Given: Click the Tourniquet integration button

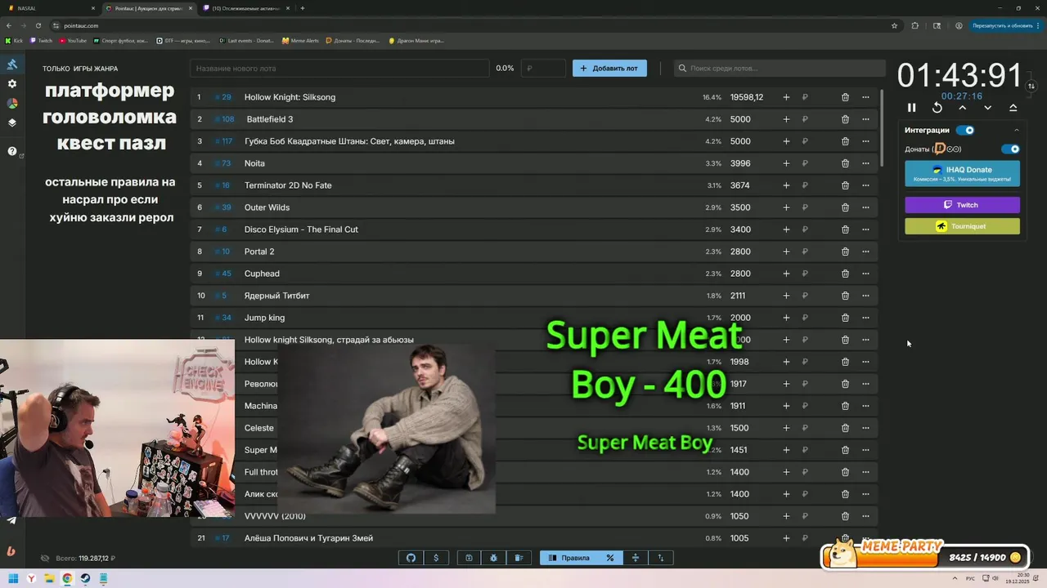Looking at the screenshot, I should 962,226.
